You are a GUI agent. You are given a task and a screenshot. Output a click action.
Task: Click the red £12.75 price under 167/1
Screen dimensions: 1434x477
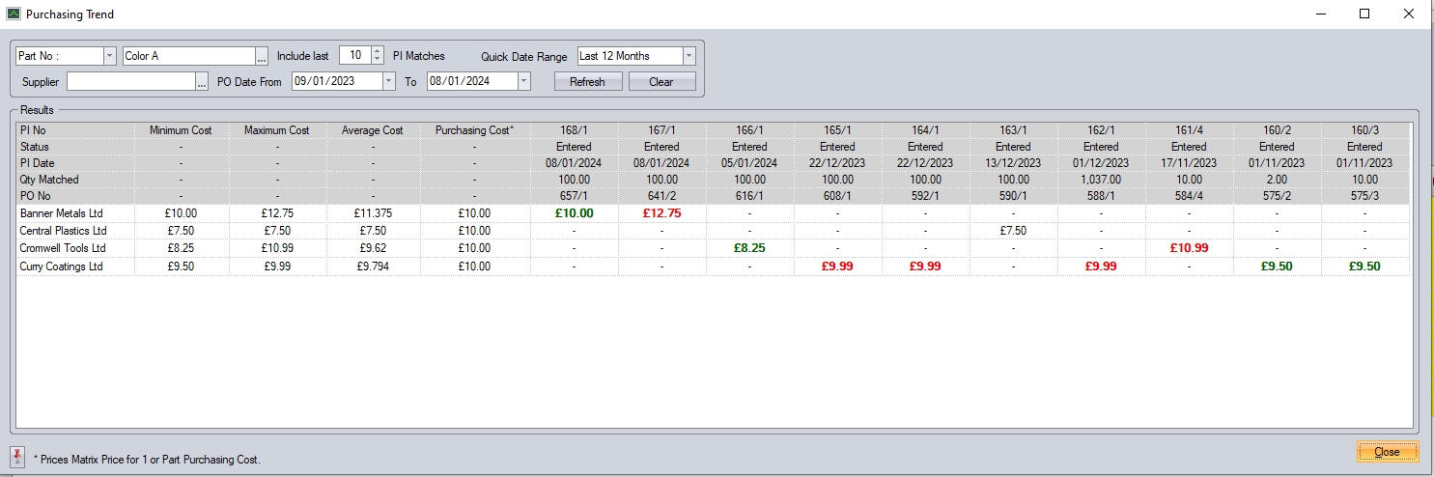tap(661, 213)
